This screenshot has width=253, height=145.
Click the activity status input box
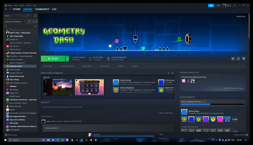click(x=108, y=107)
